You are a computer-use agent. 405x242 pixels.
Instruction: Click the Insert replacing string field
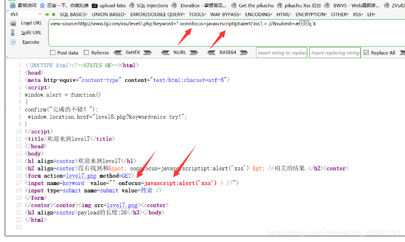(x=335, y=53)
